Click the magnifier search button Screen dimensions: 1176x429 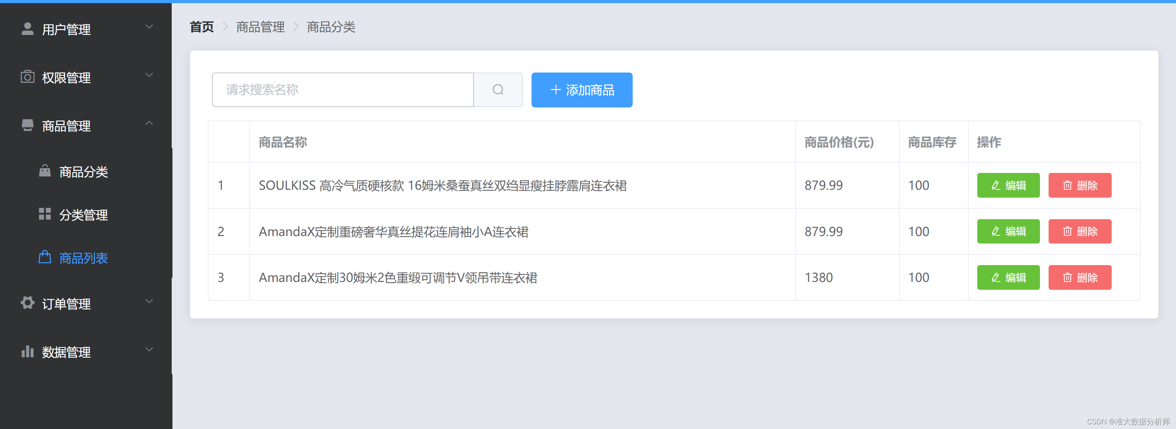pos(497,89)
